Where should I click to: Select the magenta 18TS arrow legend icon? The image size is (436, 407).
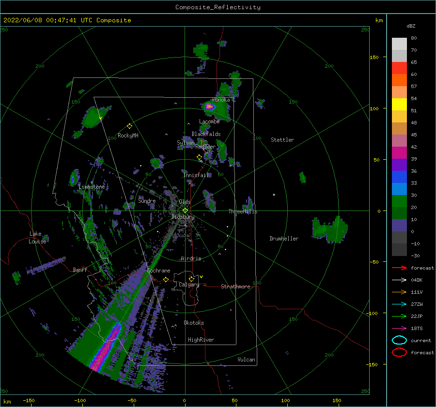click(399, 329)
